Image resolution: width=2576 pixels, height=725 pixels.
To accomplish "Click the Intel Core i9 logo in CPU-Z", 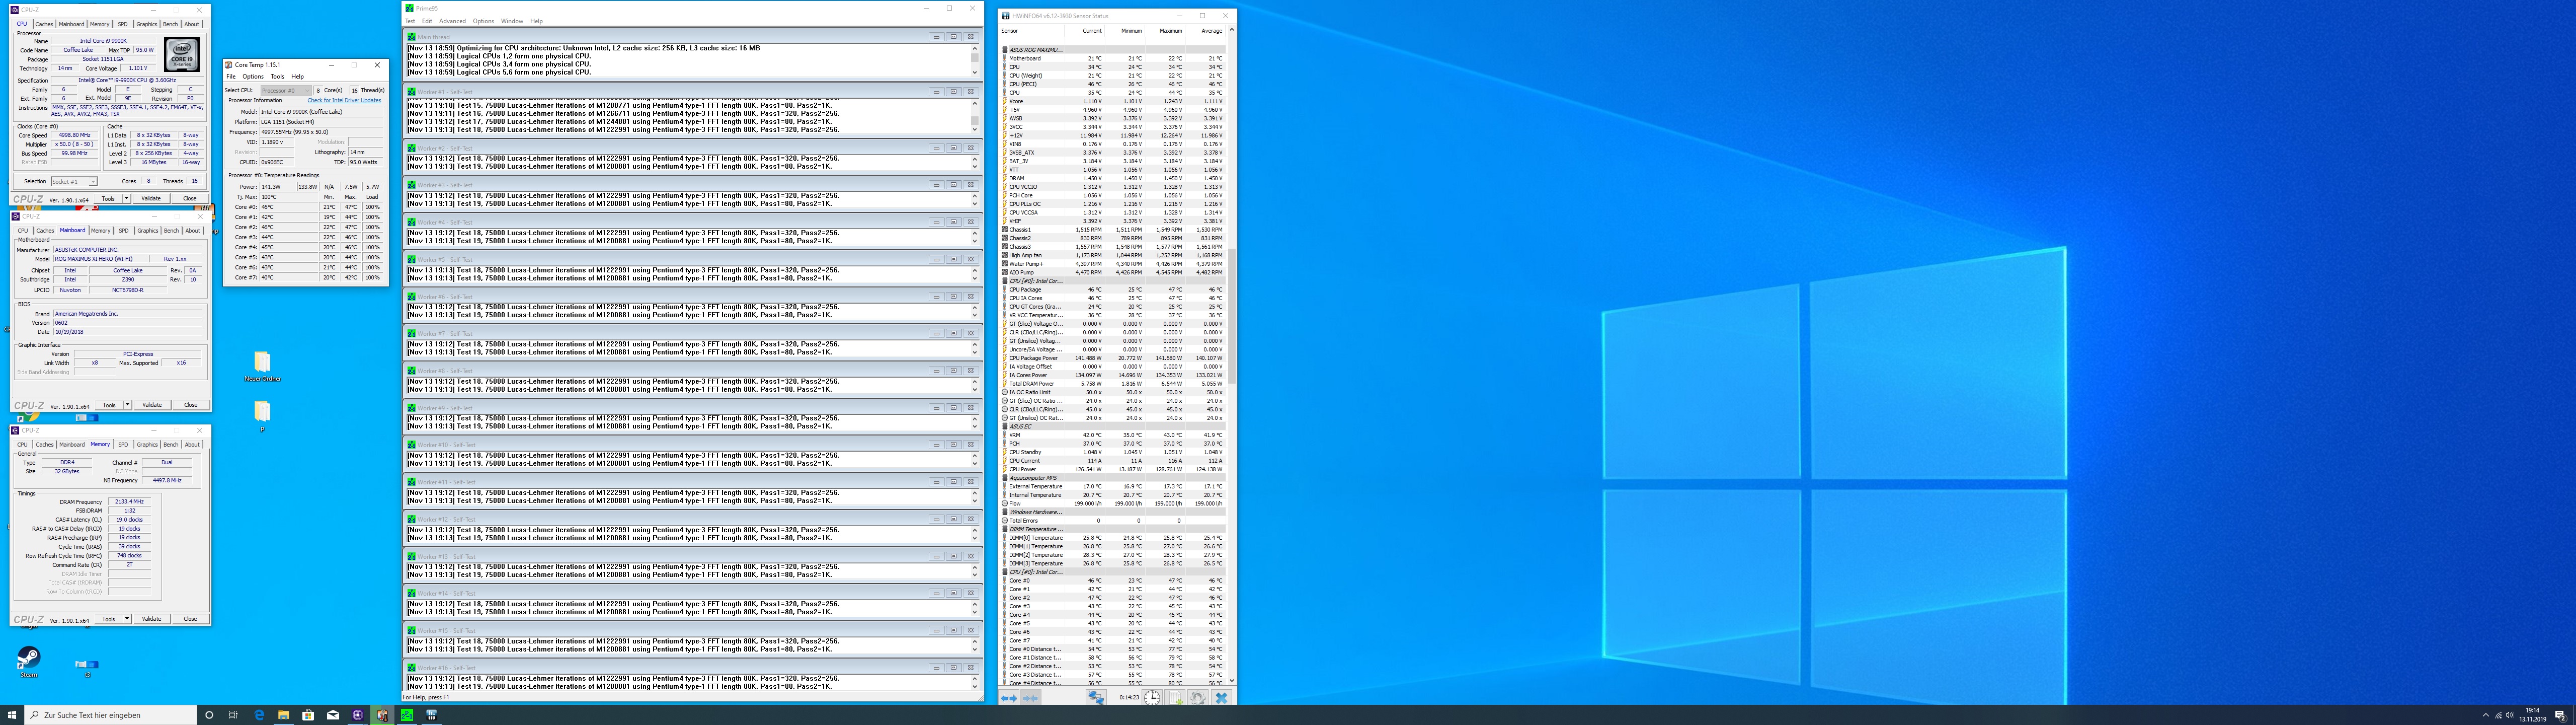I will [x=181, y=54].
